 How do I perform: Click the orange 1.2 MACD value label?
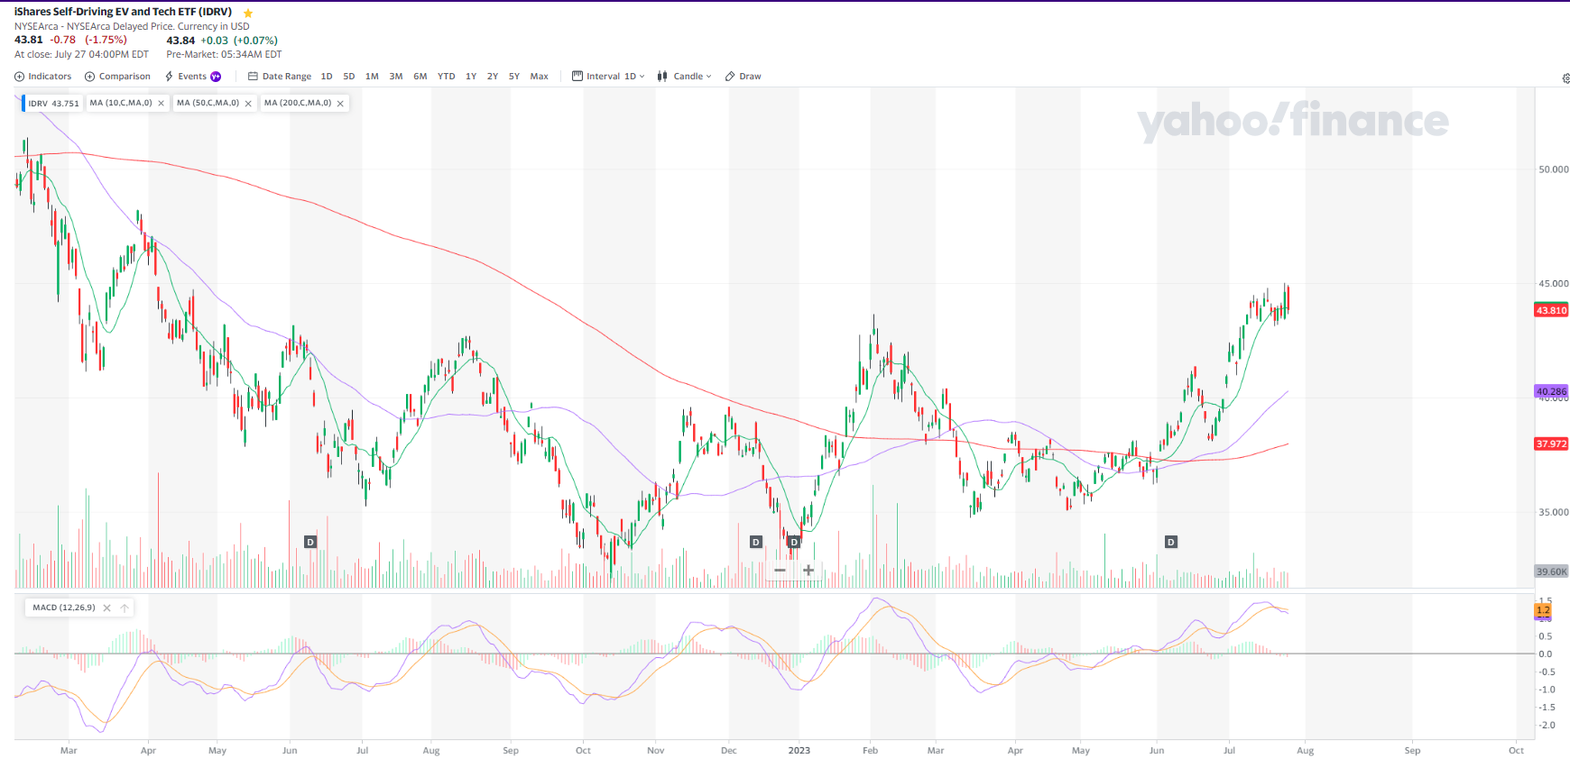(x=1543, y=610)
